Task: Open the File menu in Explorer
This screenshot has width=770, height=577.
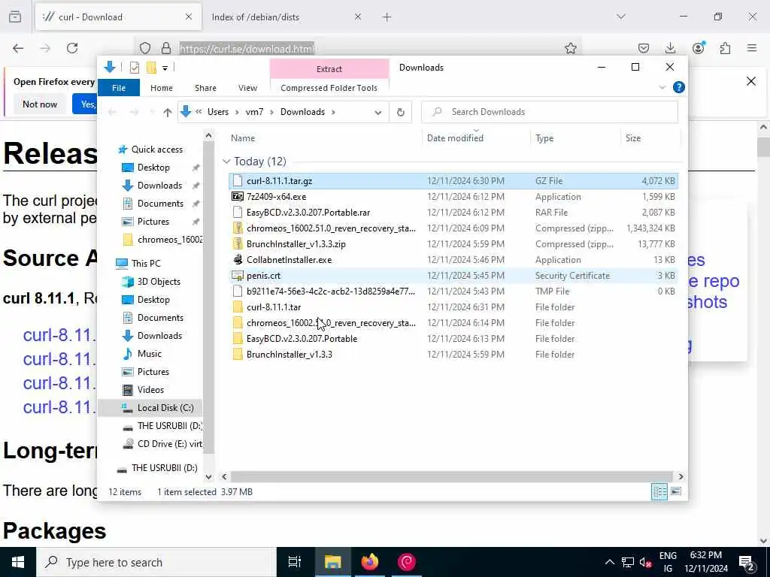Action: 119,88
